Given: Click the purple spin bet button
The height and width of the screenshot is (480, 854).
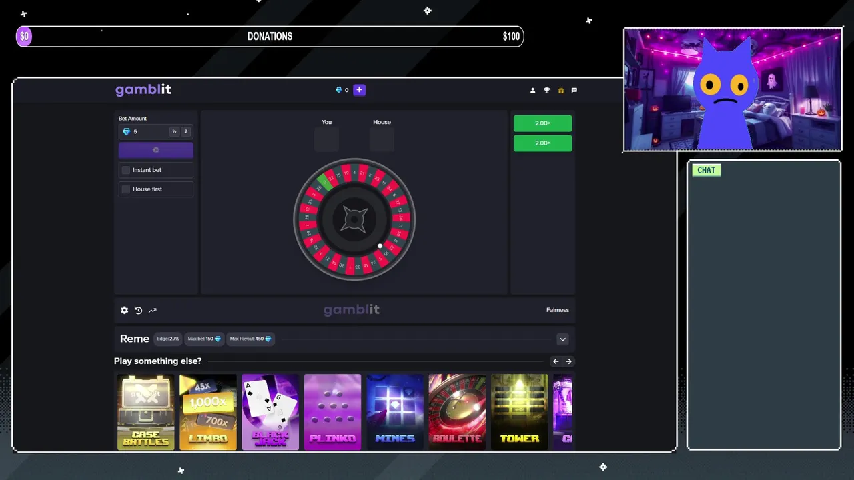Looking at the screenshot, I should coord(156,150).
